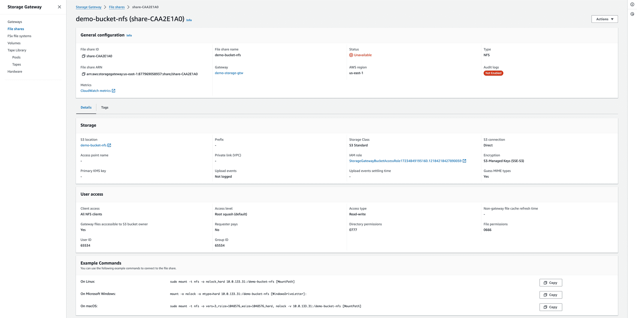Open demo-storage-gtw gateway link
Image resolution: width=637 pixels, height=318 pixels.
click(x=229, y=73)
